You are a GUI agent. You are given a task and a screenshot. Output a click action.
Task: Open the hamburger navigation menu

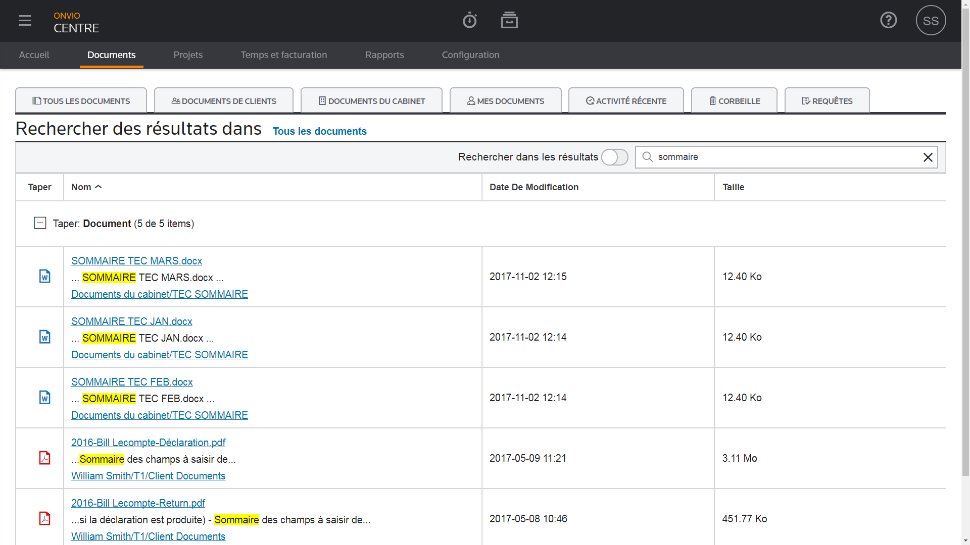tap(25, 21)
